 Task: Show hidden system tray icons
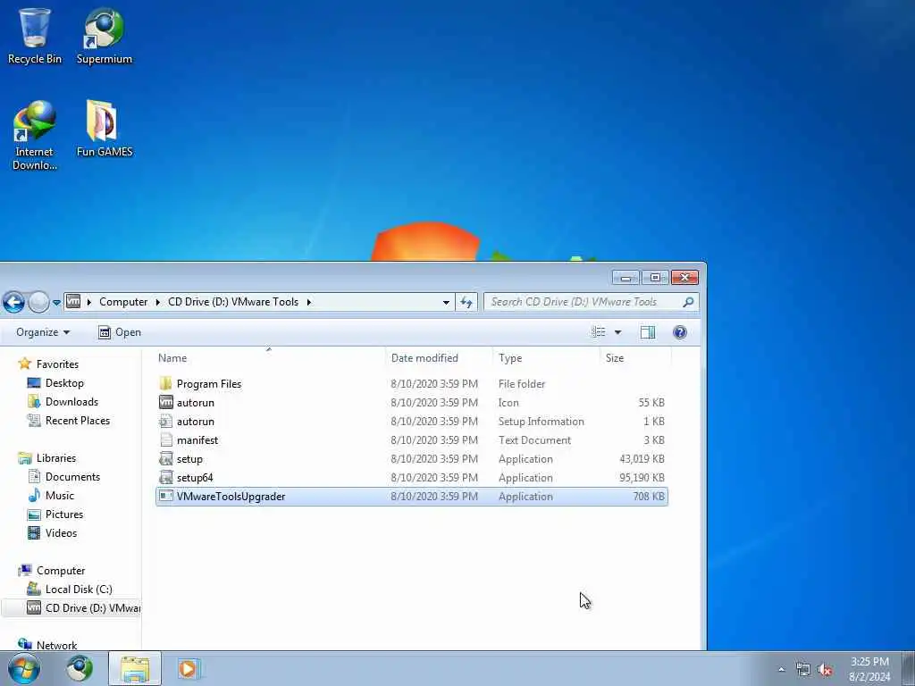781,670
